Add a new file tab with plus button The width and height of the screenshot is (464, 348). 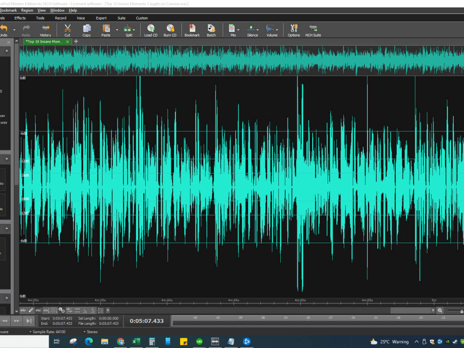coord(76,41)
